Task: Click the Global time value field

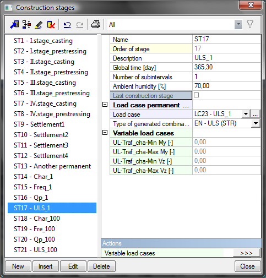Action: pos(226,67)
